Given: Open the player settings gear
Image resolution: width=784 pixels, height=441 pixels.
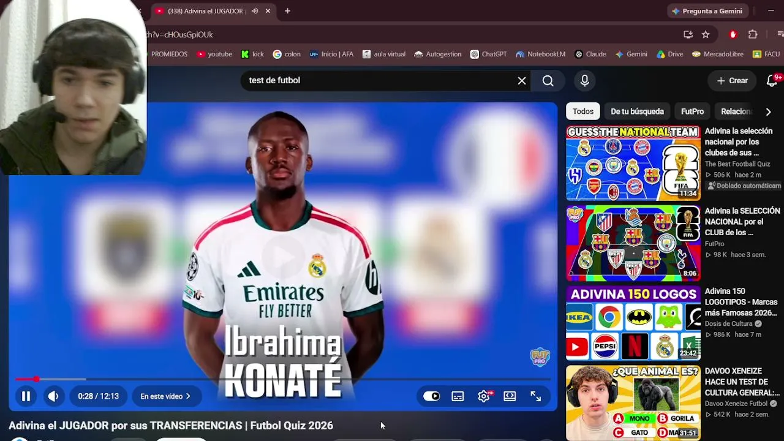Looking at the screenshot, I should (x=484, y=396).
